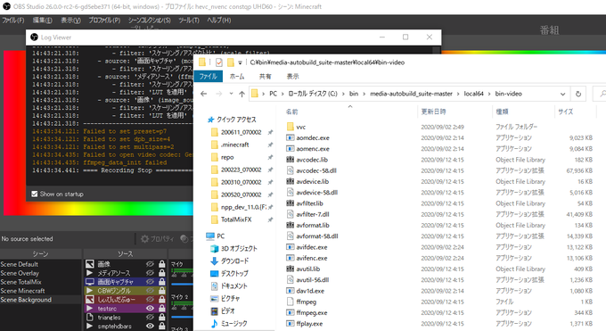Open the TotalMixFX quick access folder
Viewport: 606px width, 331px height.
236,219
